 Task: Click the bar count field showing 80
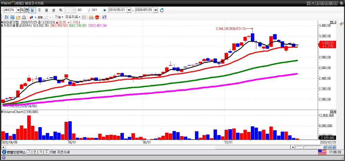tap(81, 10)
